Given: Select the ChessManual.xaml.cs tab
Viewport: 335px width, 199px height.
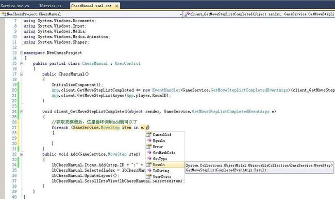Looking at the screenshot, I should click(x=91, y=6).
